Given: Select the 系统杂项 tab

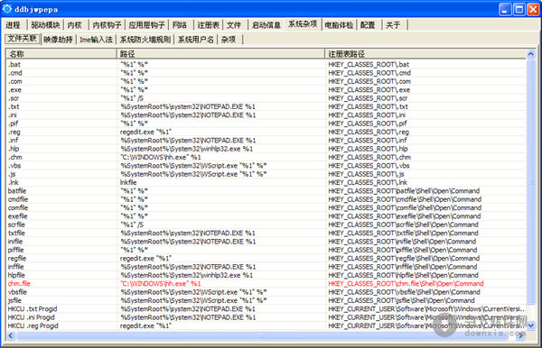Looking at the screenshot, I should click(303, 24).
